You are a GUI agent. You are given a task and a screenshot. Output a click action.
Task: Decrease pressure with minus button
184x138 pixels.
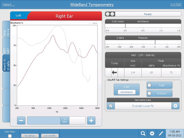point(22,121)
